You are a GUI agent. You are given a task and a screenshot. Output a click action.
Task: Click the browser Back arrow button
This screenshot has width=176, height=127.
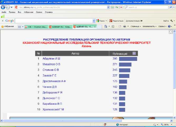coord(3,7)
